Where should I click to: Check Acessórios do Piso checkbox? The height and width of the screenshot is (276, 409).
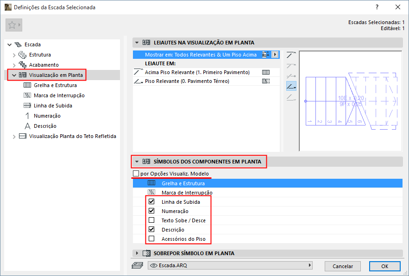(x=151, y=238)
